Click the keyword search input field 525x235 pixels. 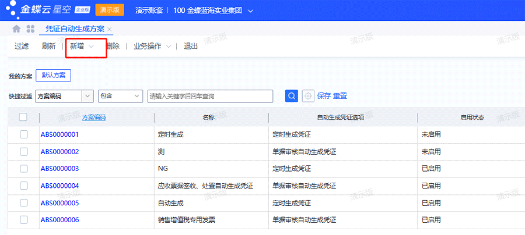[210, 96]
